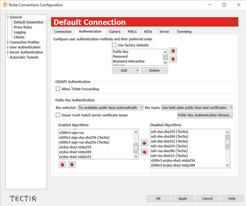The height and width of the screenshot is (206, 246).
Task: Click the Tectia logo in title bar
Action: (x=5, y=5)
